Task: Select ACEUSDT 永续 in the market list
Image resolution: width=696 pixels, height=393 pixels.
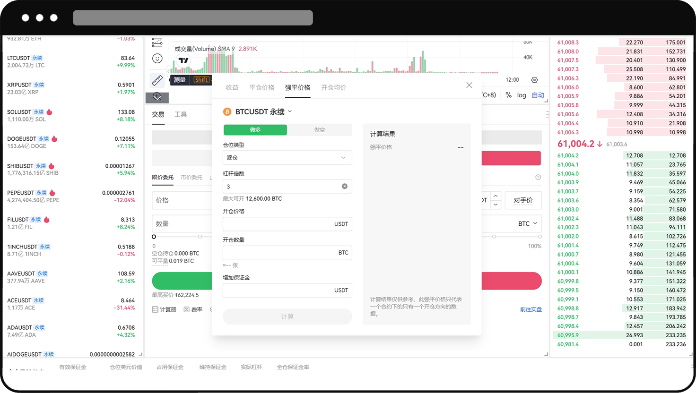Action: 71,304
